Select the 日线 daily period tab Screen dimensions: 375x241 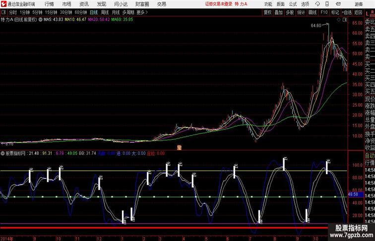[94, 12]
